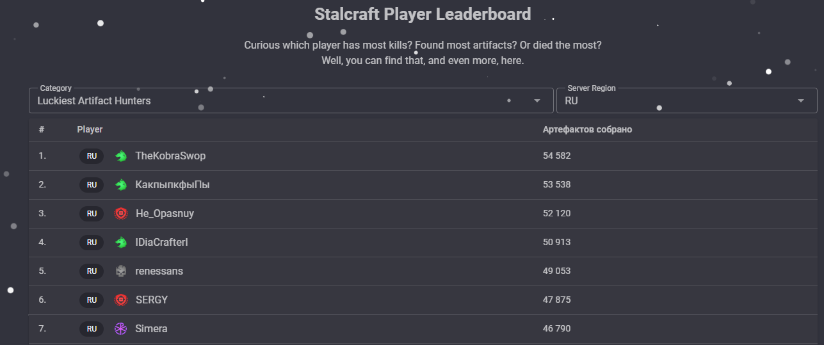The height and width of the screenshot is (345, 824).
Task: Click the # rank column header
Action: [x=41, y=129]
